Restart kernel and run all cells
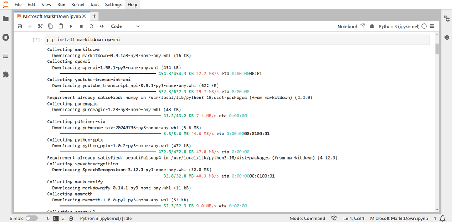452x222 pixels. 102,26
